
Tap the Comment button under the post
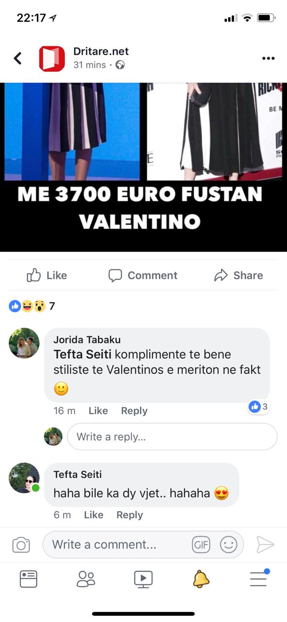pos(143,276)
